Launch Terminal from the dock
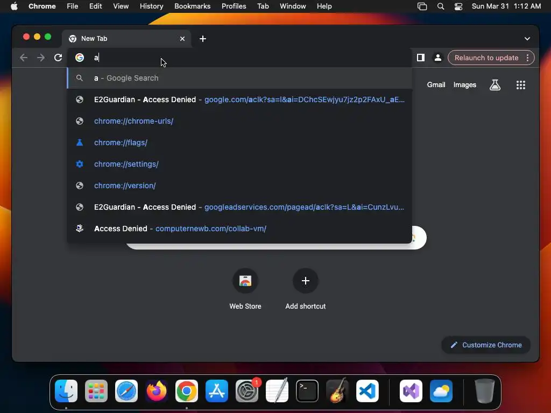 pyautogui.click(x=307, y=391)
